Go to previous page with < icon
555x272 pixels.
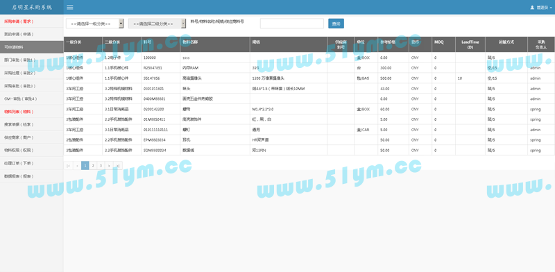tap(77, 165)
